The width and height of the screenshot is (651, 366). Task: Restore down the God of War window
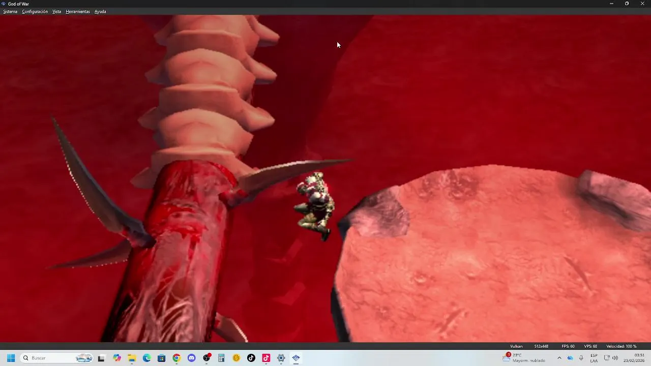(627, 4)
